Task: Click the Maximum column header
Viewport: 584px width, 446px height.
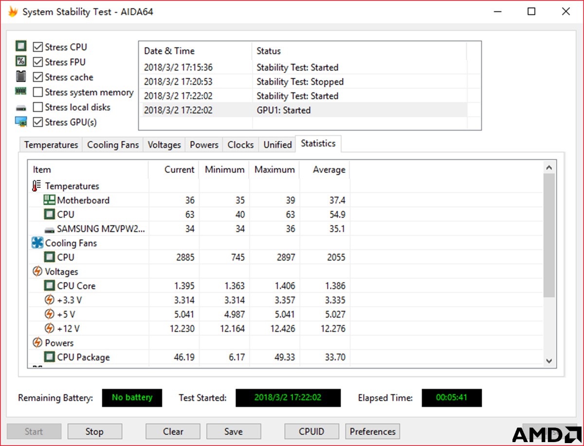Action: coord(275,169)
